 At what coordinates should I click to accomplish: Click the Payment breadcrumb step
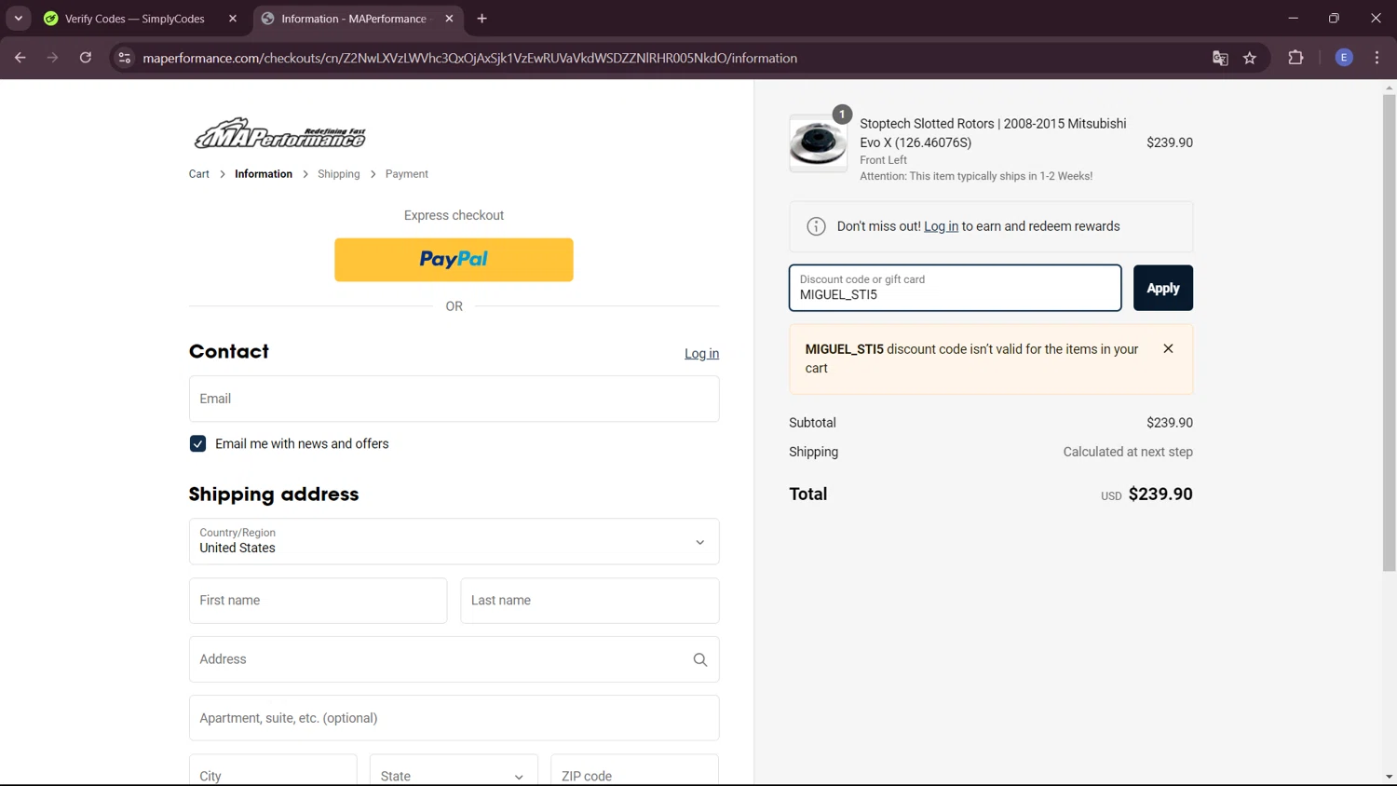click(407, 174)
